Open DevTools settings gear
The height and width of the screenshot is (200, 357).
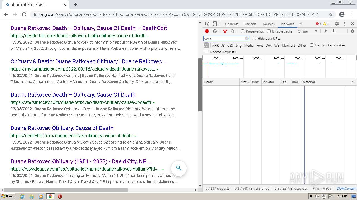point(337,24)
